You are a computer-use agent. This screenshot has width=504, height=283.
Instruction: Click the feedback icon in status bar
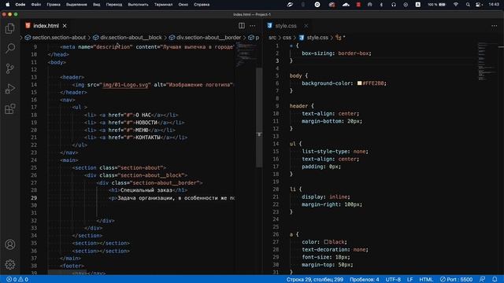(483, 280)
